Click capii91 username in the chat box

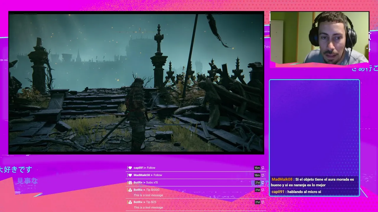278,192
